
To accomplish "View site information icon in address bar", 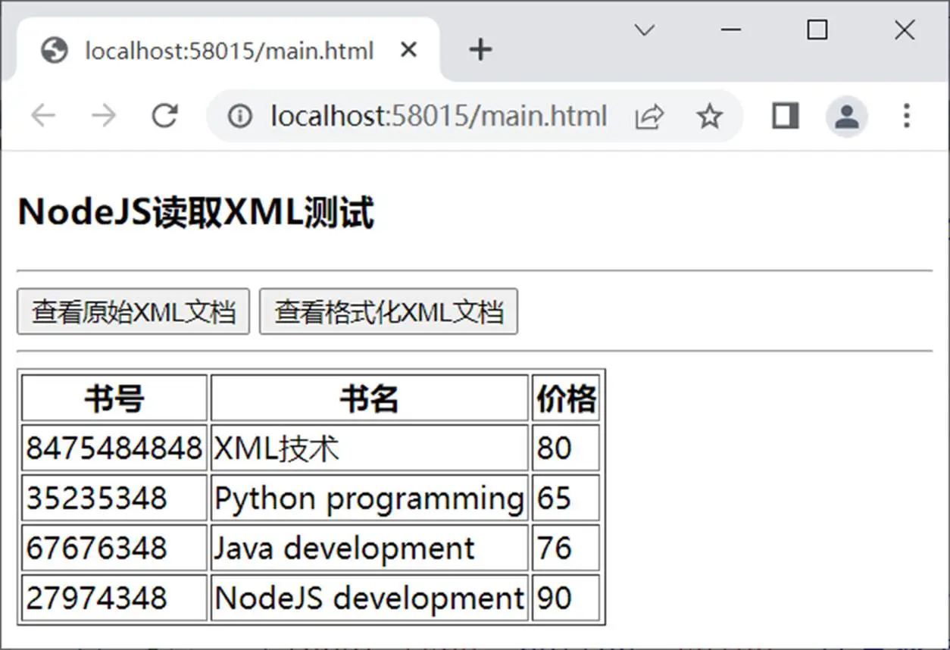I will 239,116.
